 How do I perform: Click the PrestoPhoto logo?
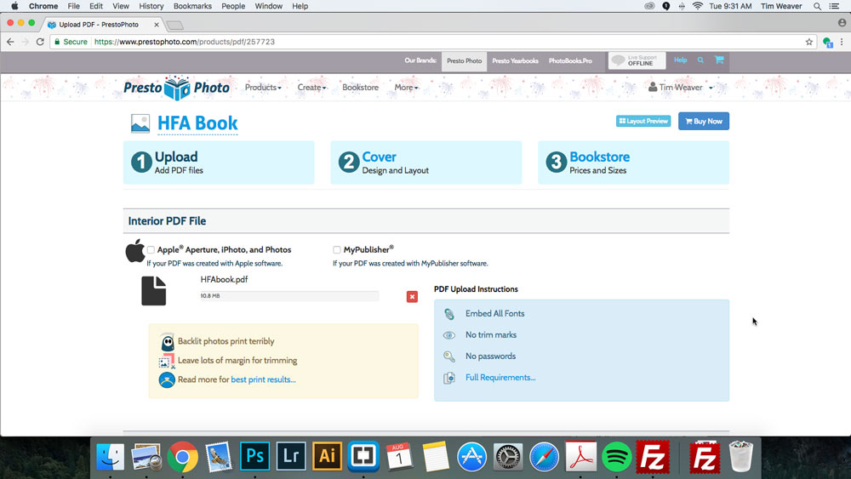176,88
